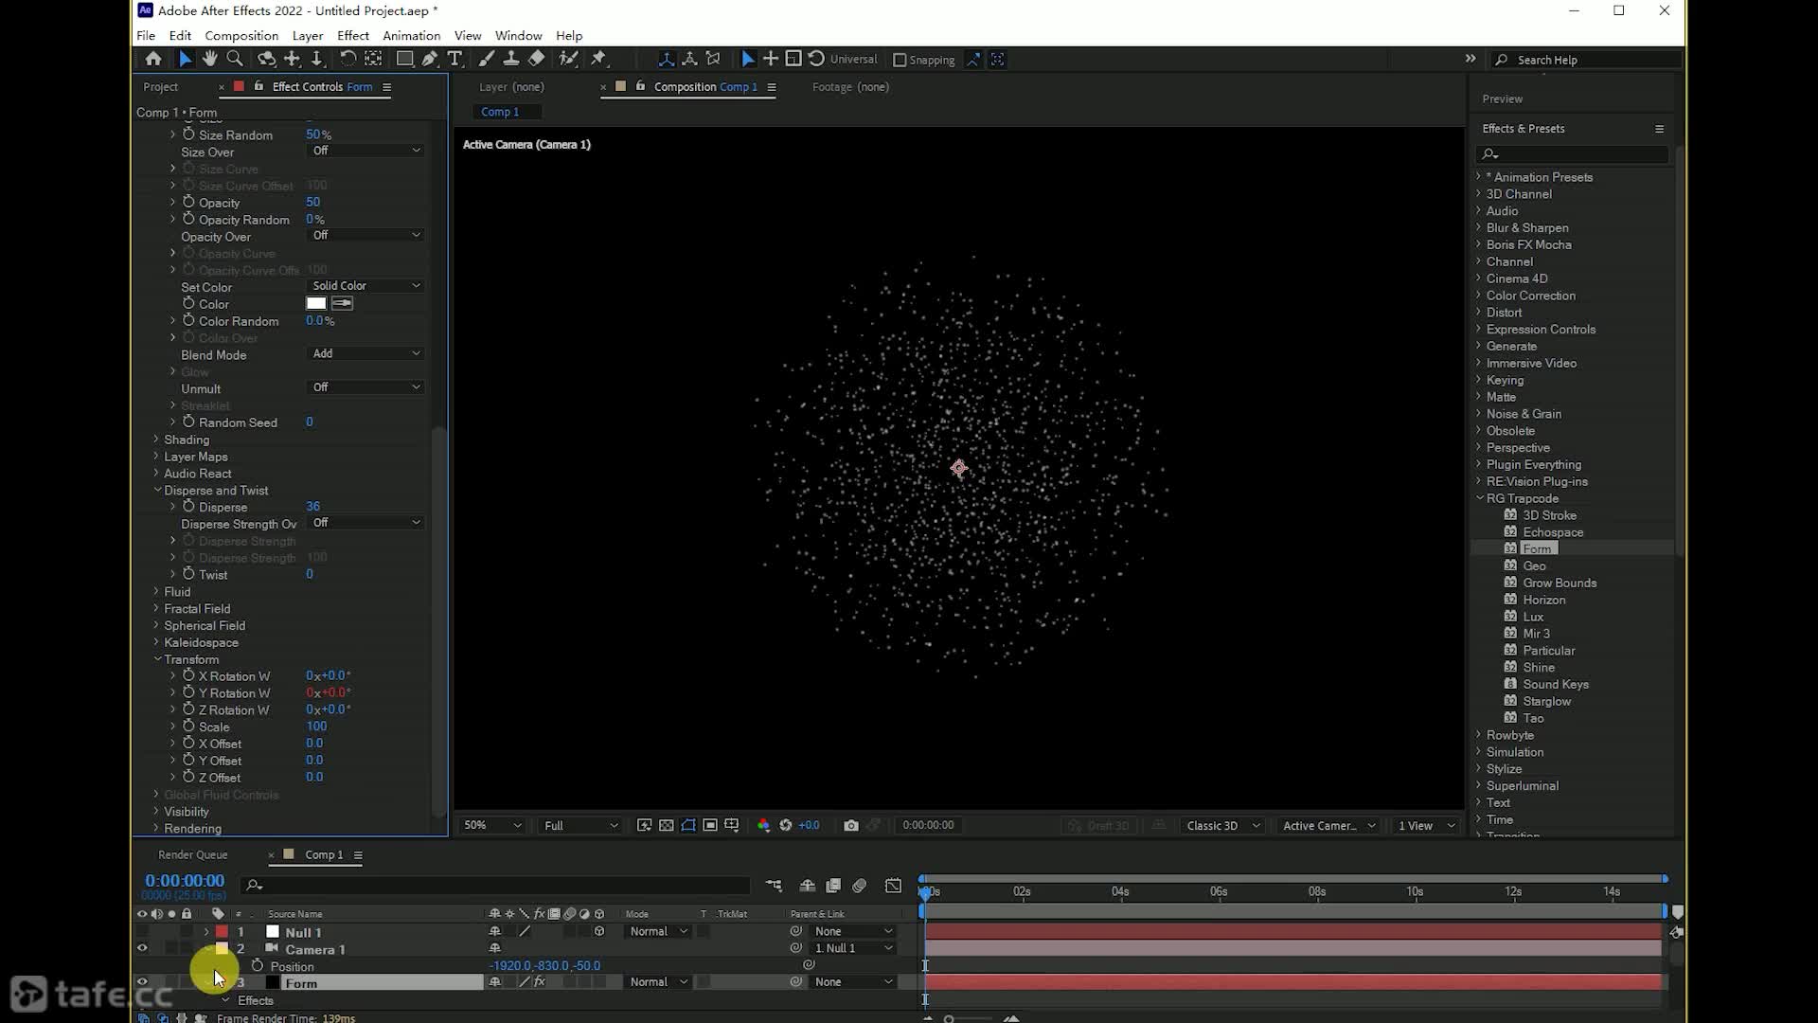Click the Disperse value 36
The height and width of the screenshot is (1023, 1818).
point(312,506)
